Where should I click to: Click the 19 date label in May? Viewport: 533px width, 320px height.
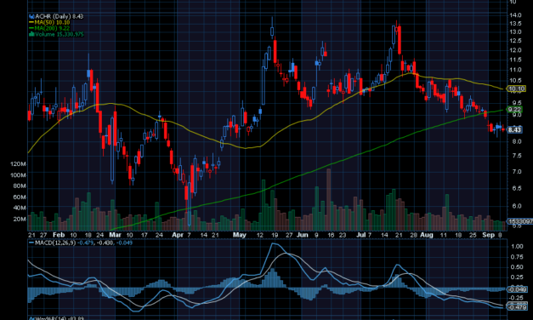275,235
